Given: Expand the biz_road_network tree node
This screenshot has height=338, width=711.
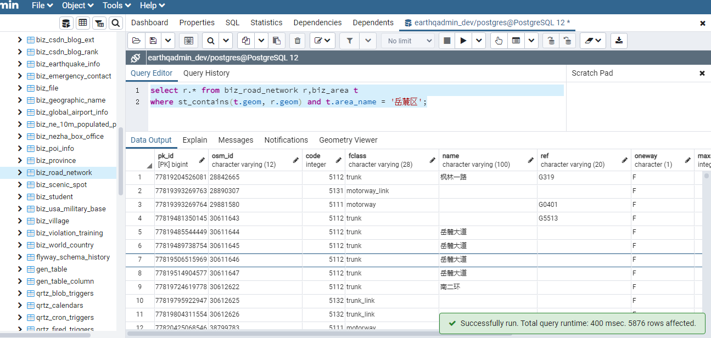Looking at the screenshot, I should point(20,172).
